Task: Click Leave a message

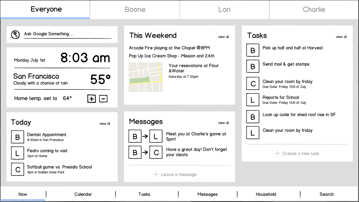Action: 175,174
